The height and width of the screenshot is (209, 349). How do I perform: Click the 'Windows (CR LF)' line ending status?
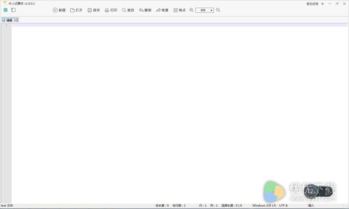coord(264,206)
